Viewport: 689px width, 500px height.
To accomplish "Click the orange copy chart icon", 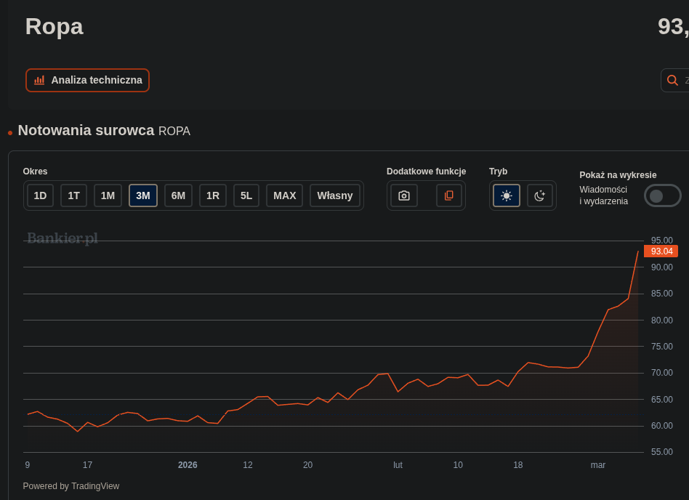I will [x=449, y=195].
